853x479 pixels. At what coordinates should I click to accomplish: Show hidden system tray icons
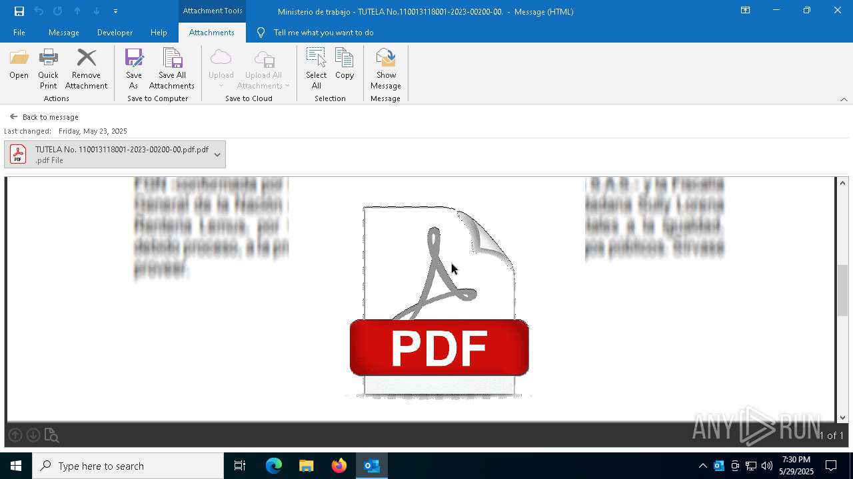(702, 466)
